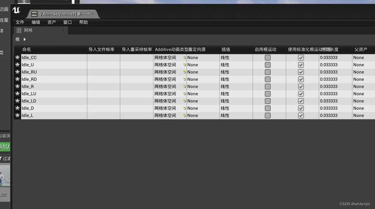Screen dimensions: 375x209
Task: Click the 0.033333 value in Idle_U row
Action: pos(329,65)
